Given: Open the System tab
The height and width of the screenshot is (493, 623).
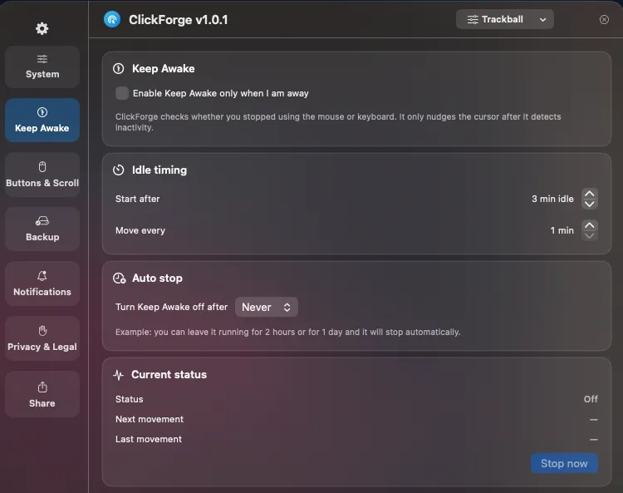Looking at the screenshot, I should 42,67.
